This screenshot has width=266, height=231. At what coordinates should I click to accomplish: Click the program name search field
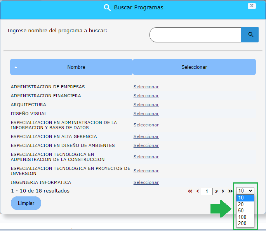point(195,35)
